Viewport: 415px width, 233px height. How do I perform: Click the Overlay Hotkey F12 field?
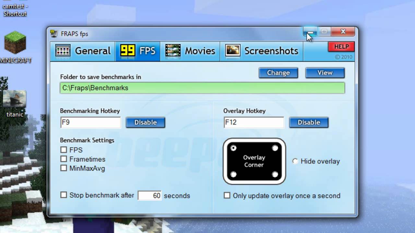(x=254, y=123)
